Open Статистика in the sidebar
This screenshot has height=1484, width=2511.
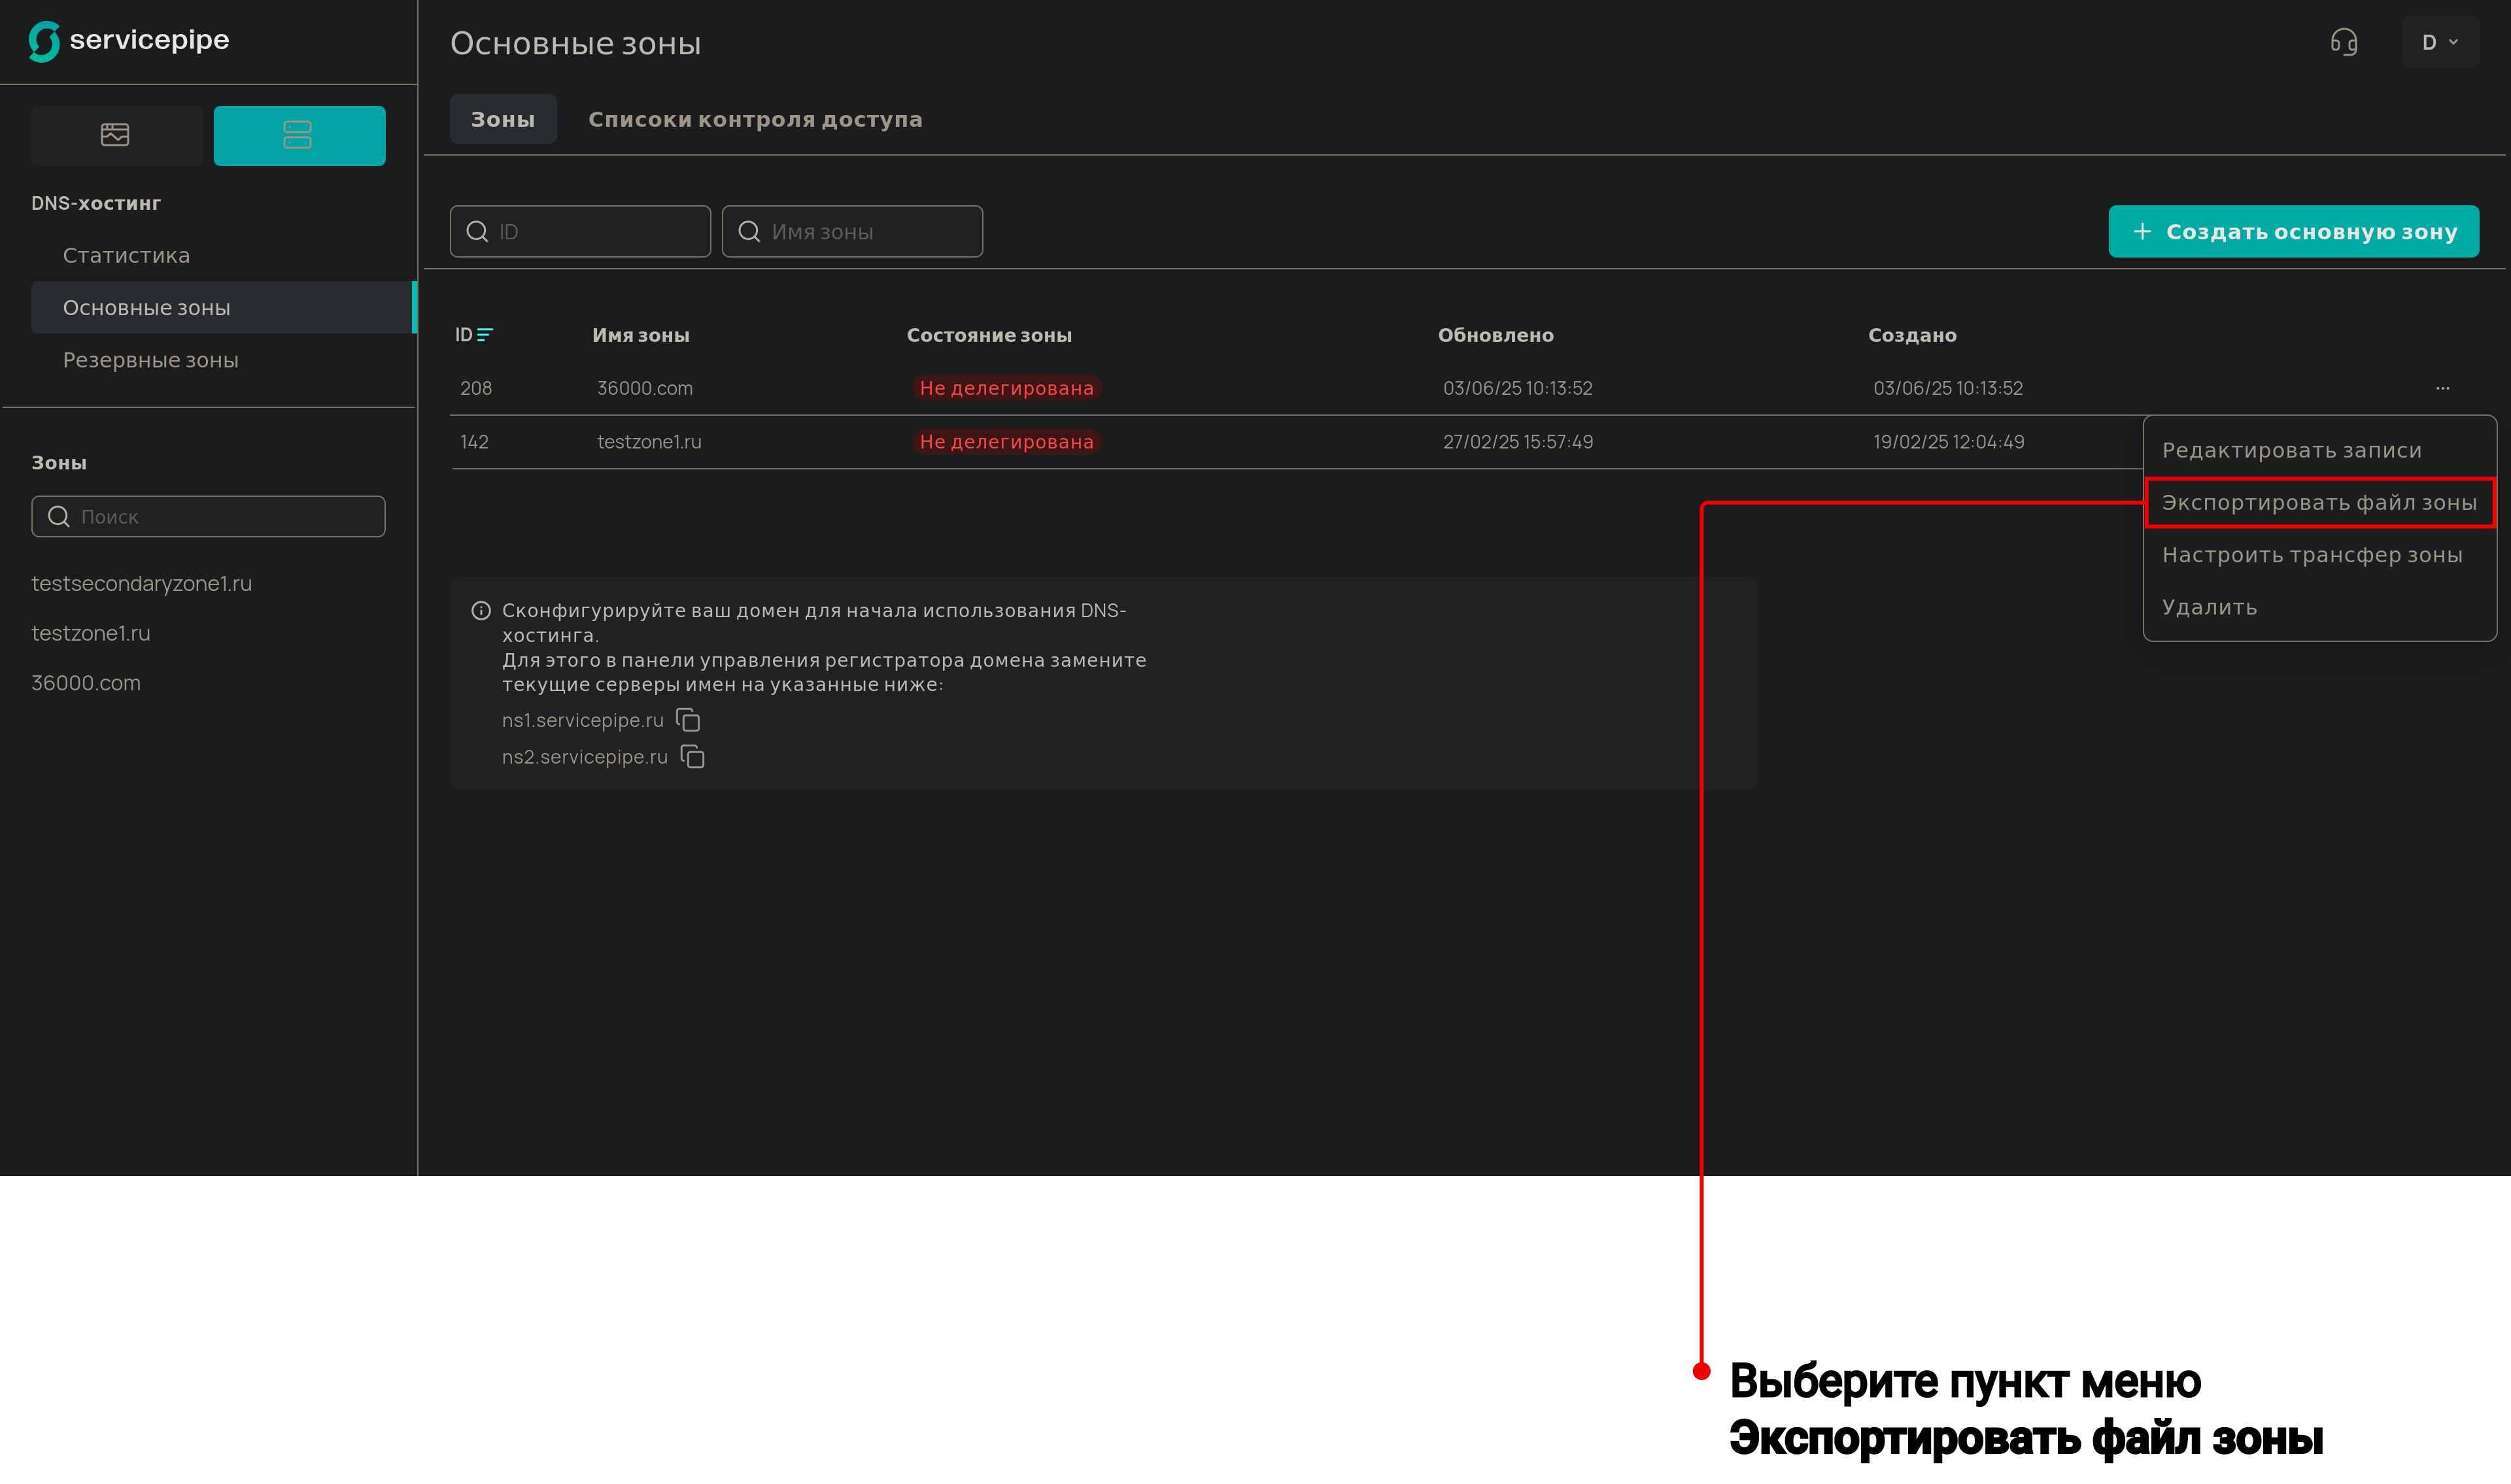(126, 255)
